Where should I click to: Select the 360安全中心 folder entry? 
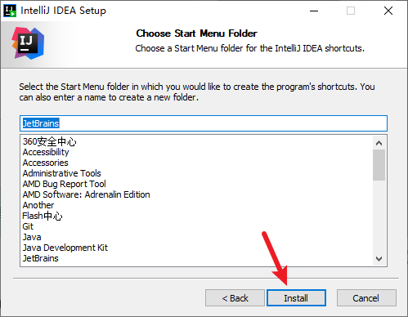49,141
